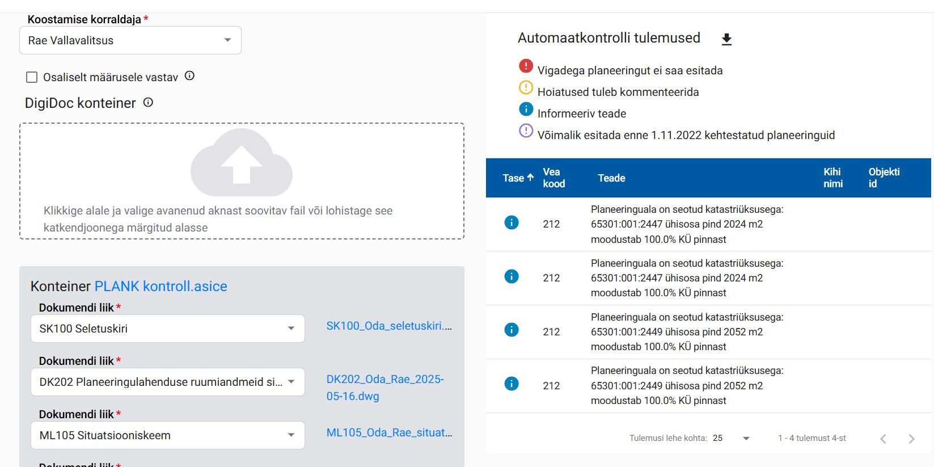Click the text Vigadega planeeringut ei saa esitada
Viewport: 934px width, 467px height.
click(x=630, y=70)
